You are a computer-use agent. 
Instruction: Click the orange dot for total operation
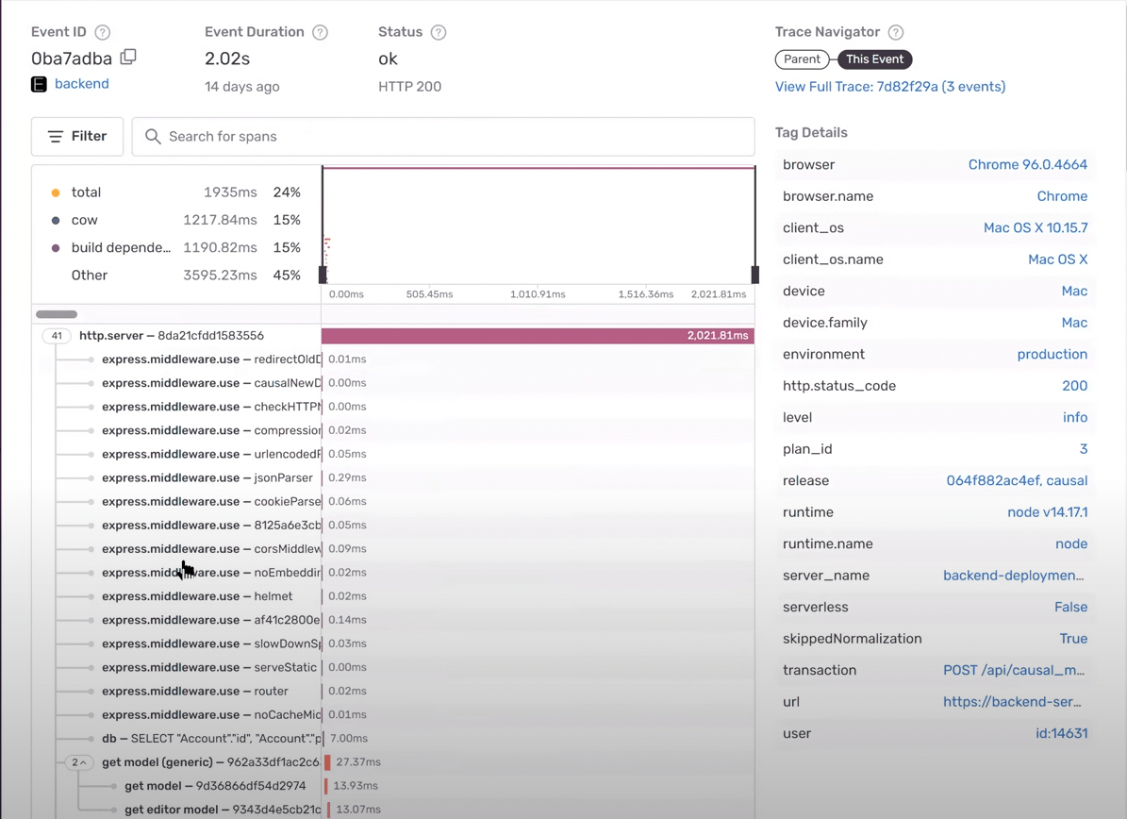click(x=56, y=192)
